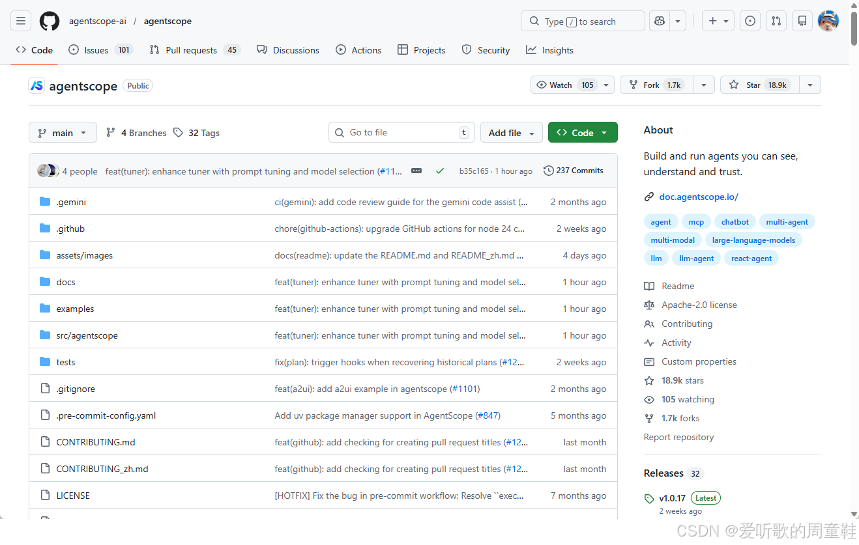859x545 pixels.
Task: Open the main branch selector
Action: point(63,132)
